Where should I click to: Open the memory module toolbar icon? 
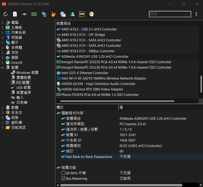click(x=34, y=14)
